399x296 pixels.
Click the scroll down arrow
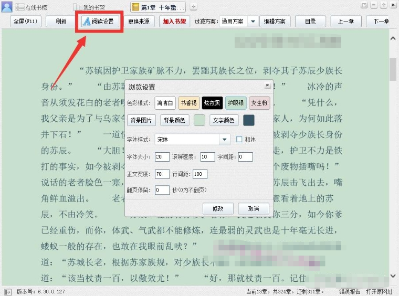click(x=393, y=276)
